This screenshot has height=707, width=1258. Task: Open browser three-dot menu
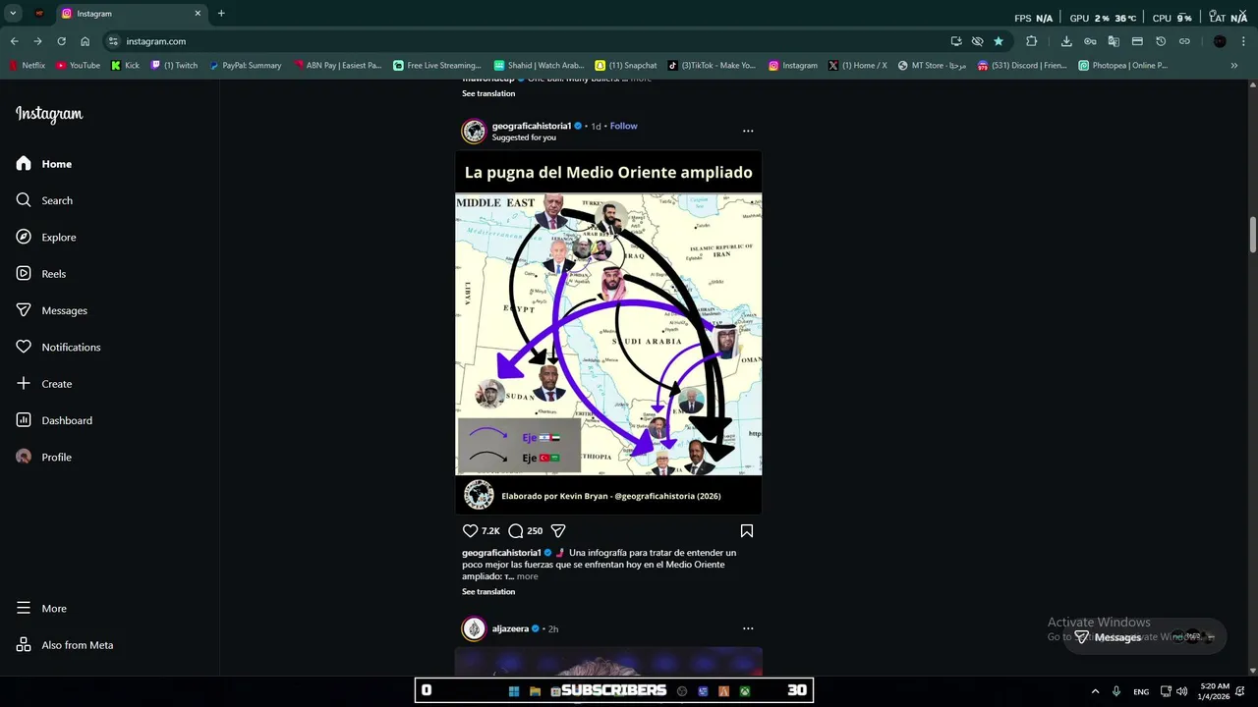tap(1244, 41)
